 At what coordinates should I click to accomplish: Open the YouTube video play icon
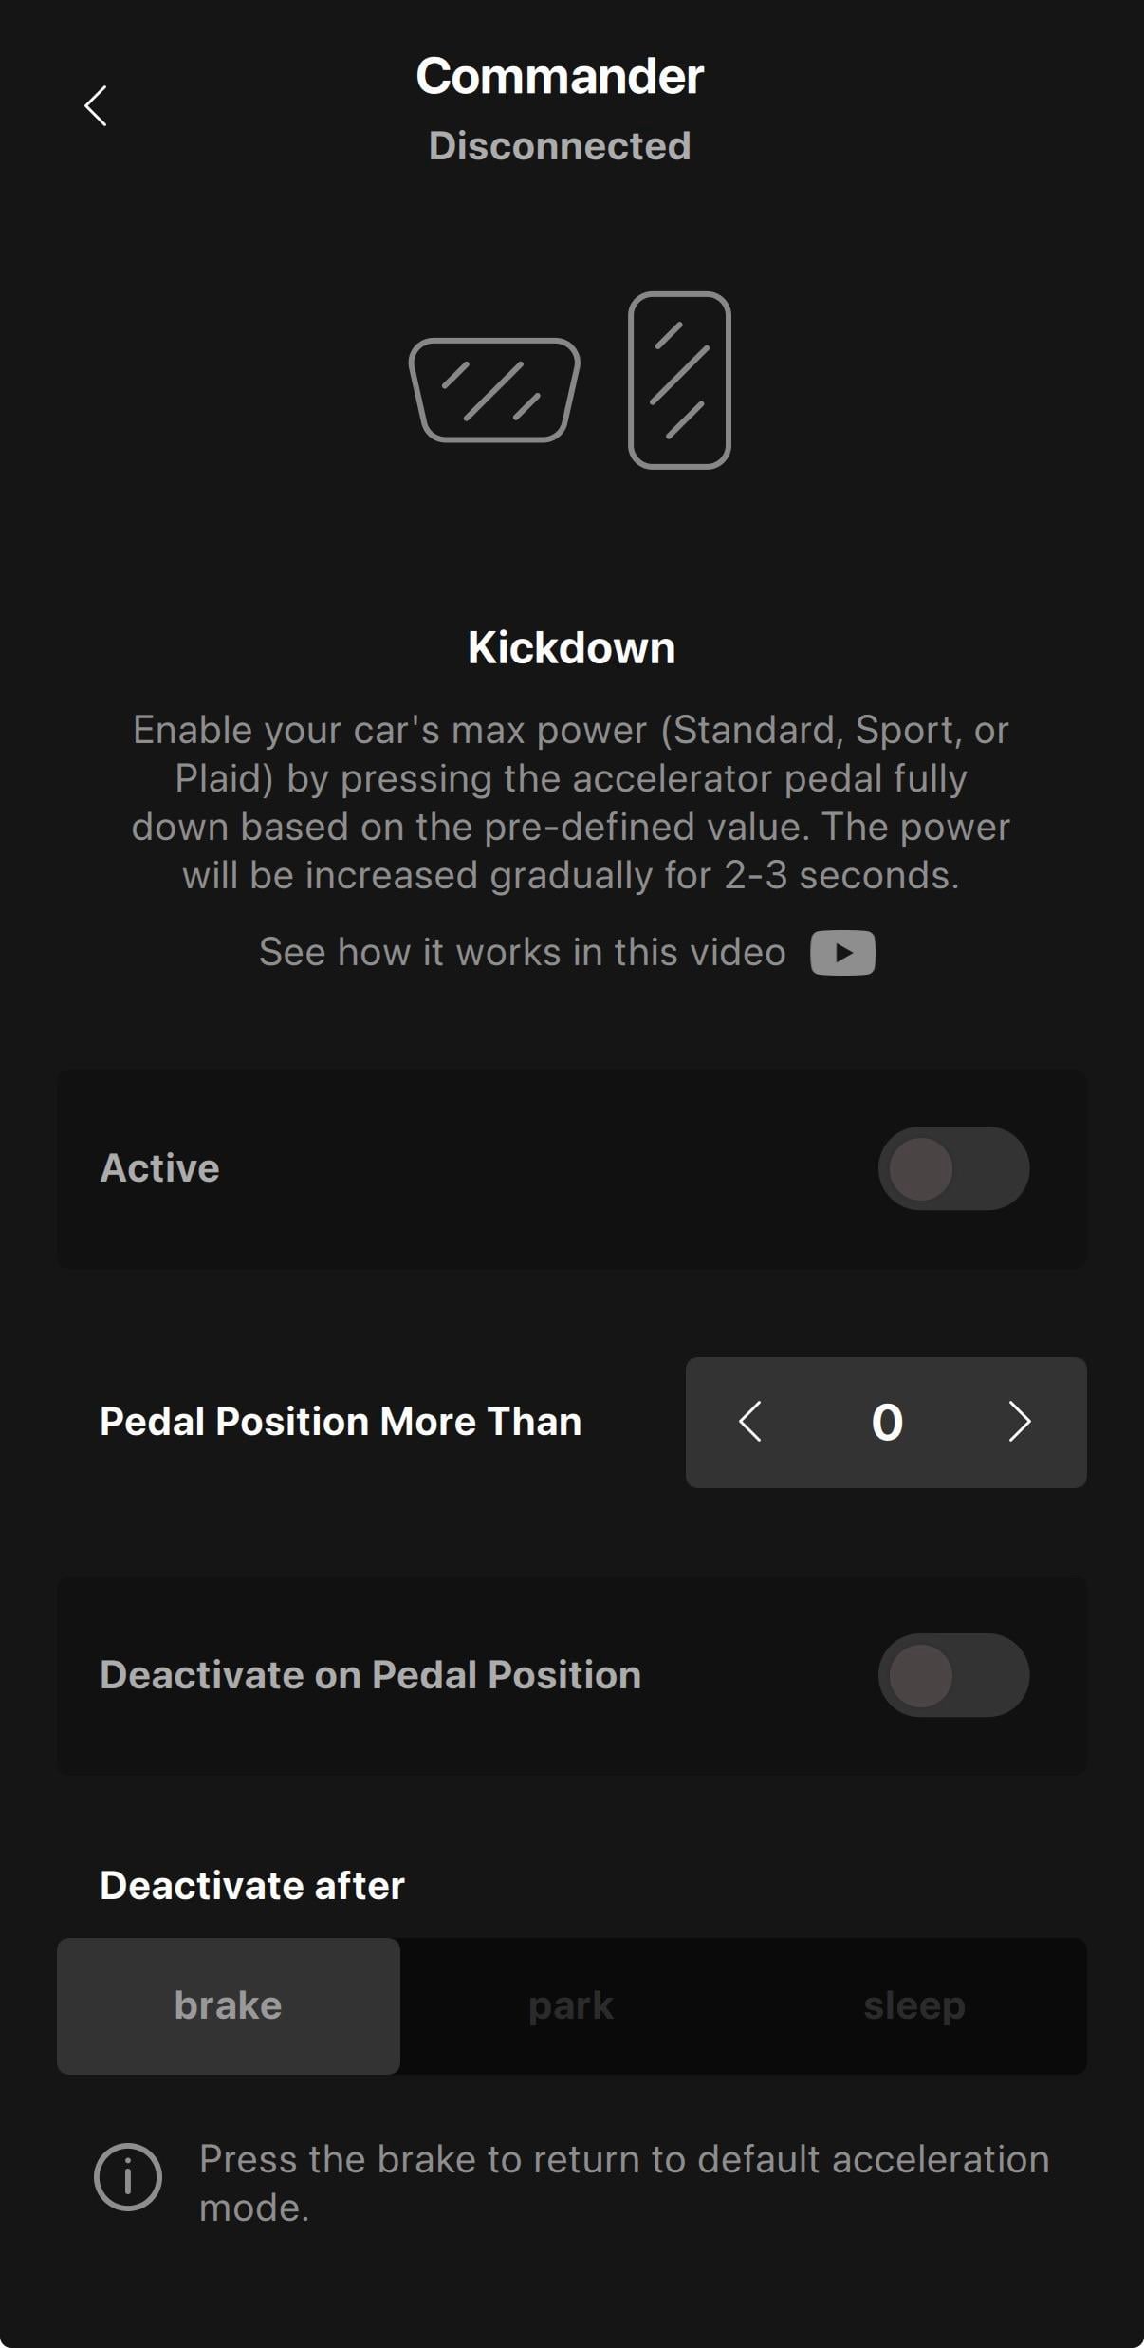click(842, 953)
